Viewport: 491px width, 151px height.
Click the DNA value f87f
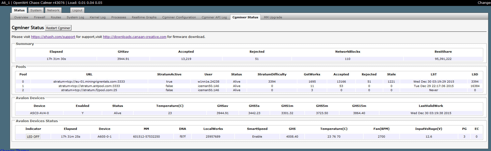(x=183, y=137)
